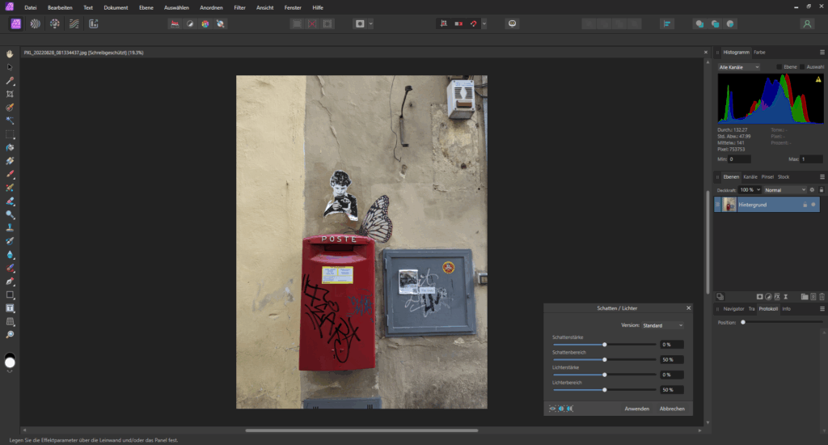Select the Hand view tool
Screen dimensions: 828x445
tap(10, 54)
